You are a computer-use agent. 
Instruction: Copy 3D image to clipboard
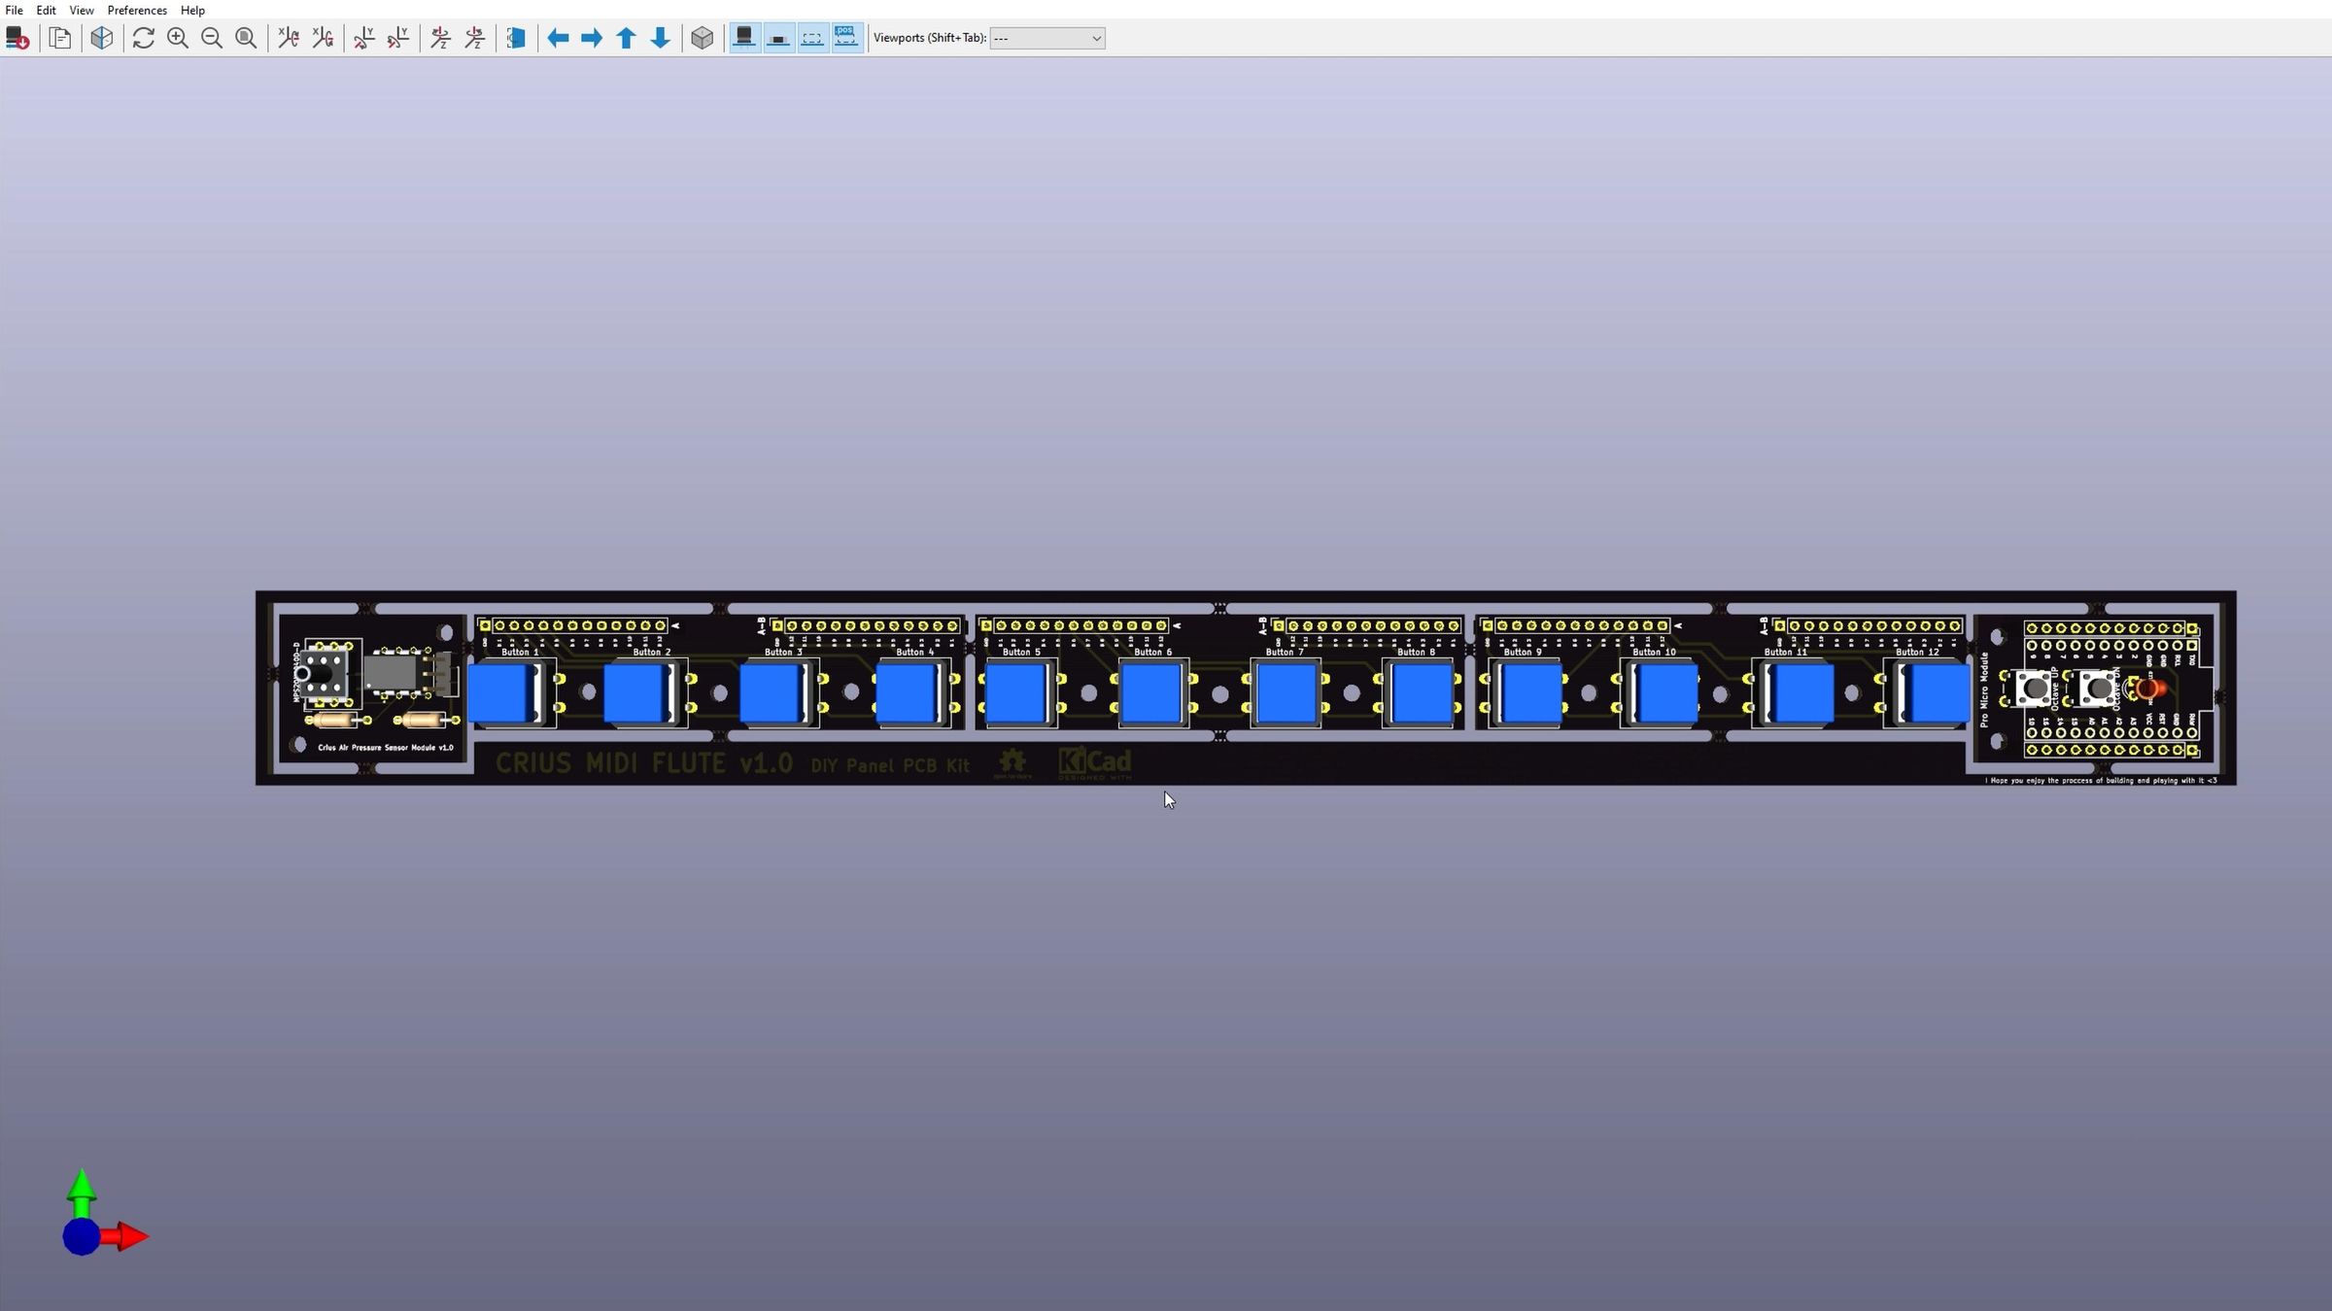click(x=59, y=39)
